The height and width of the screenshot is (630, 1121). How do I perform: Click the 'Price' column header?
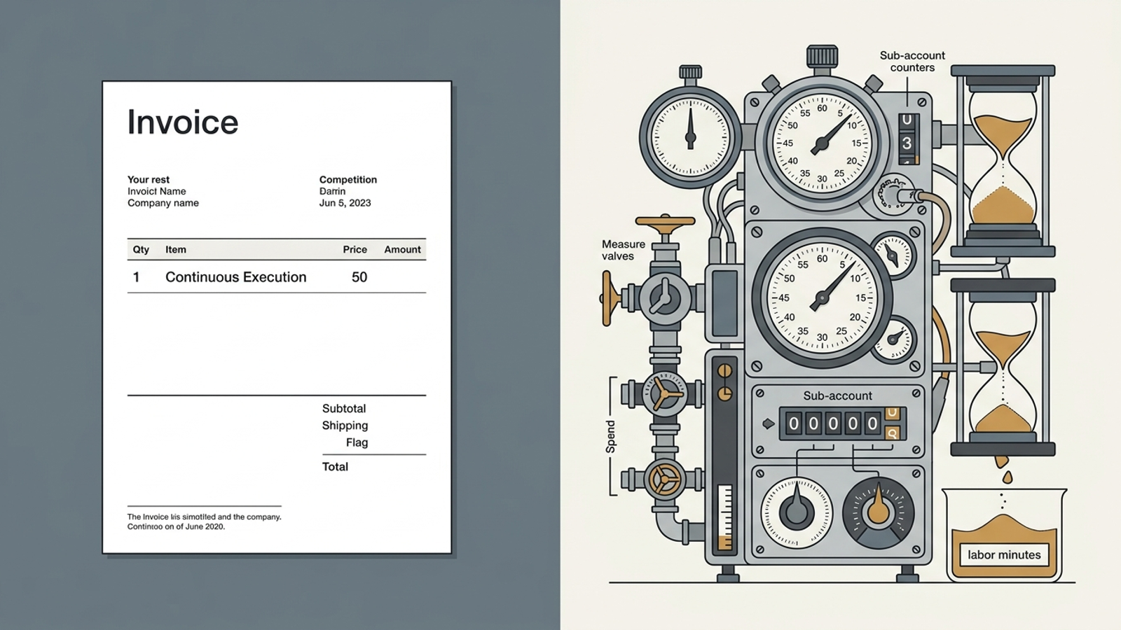(x=355, y=249)
